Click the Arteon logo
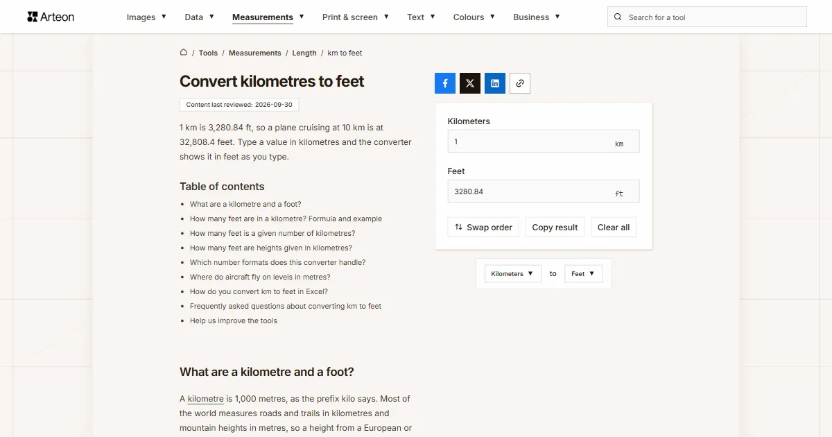This screenshot has height=437, width=832. pos(51,17)
